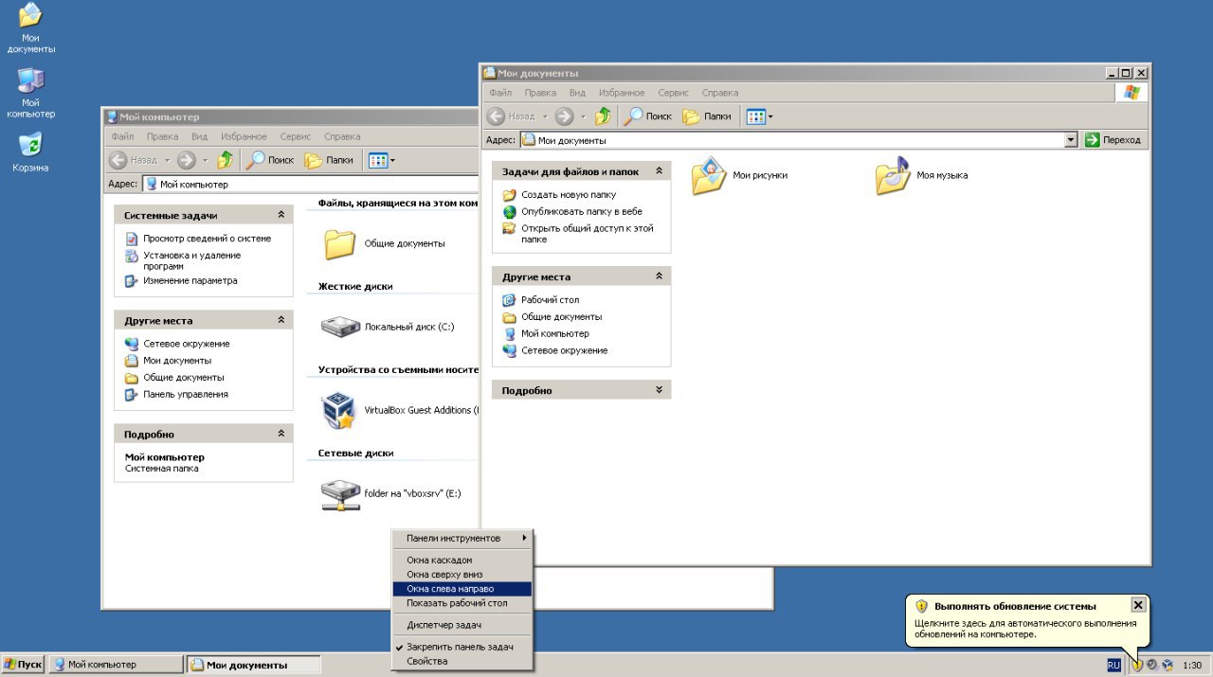Open File menu in My Computer window
Screen dimensions: 1213x677
[x=122, y=136]
